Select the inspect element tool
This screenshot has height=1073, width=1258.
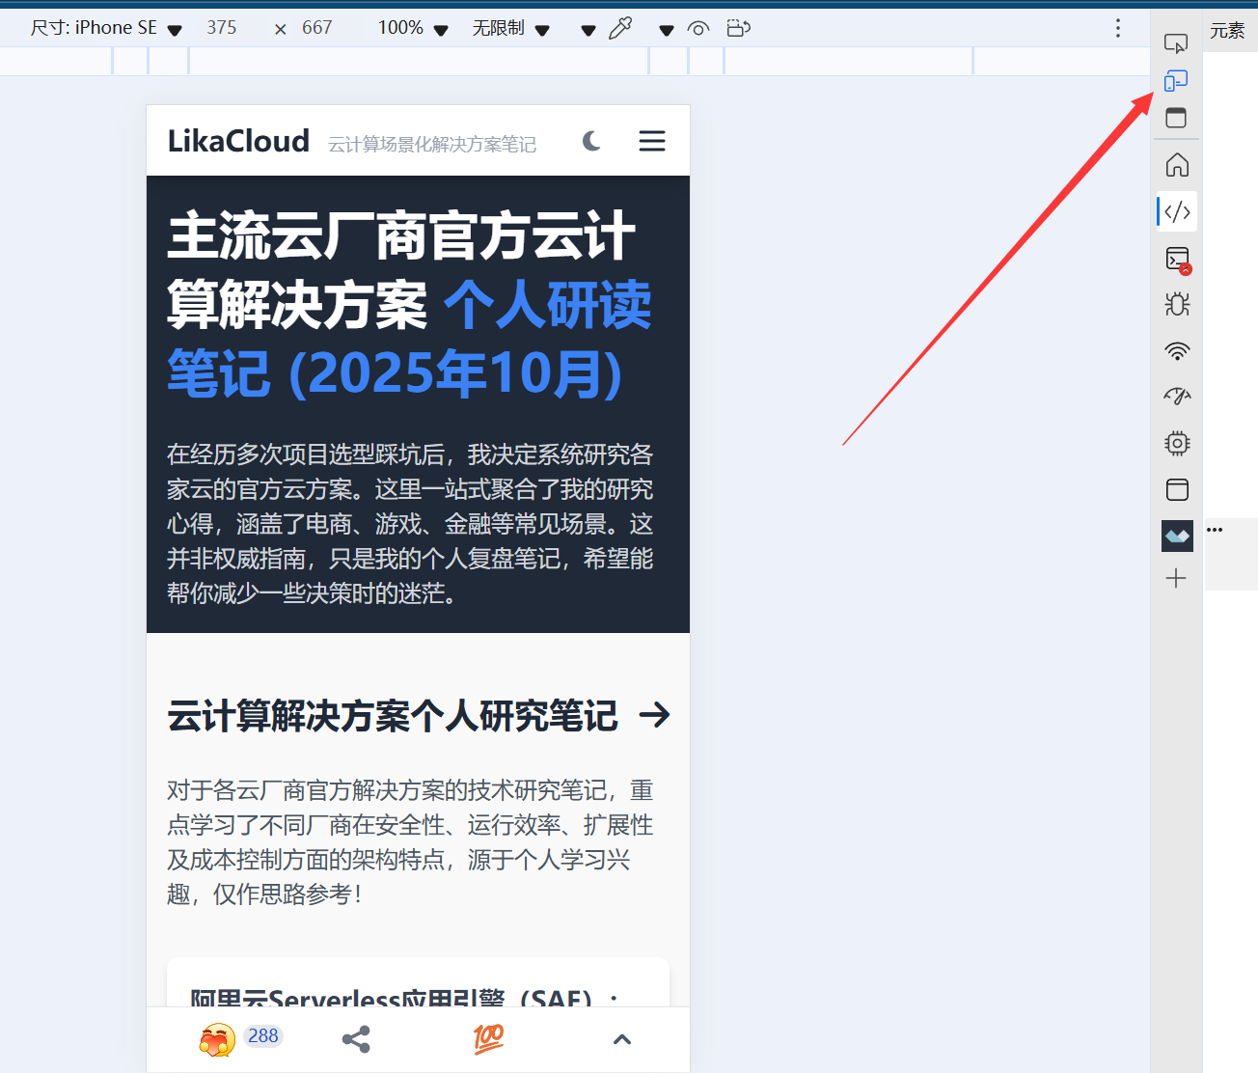click(1176, 42)
